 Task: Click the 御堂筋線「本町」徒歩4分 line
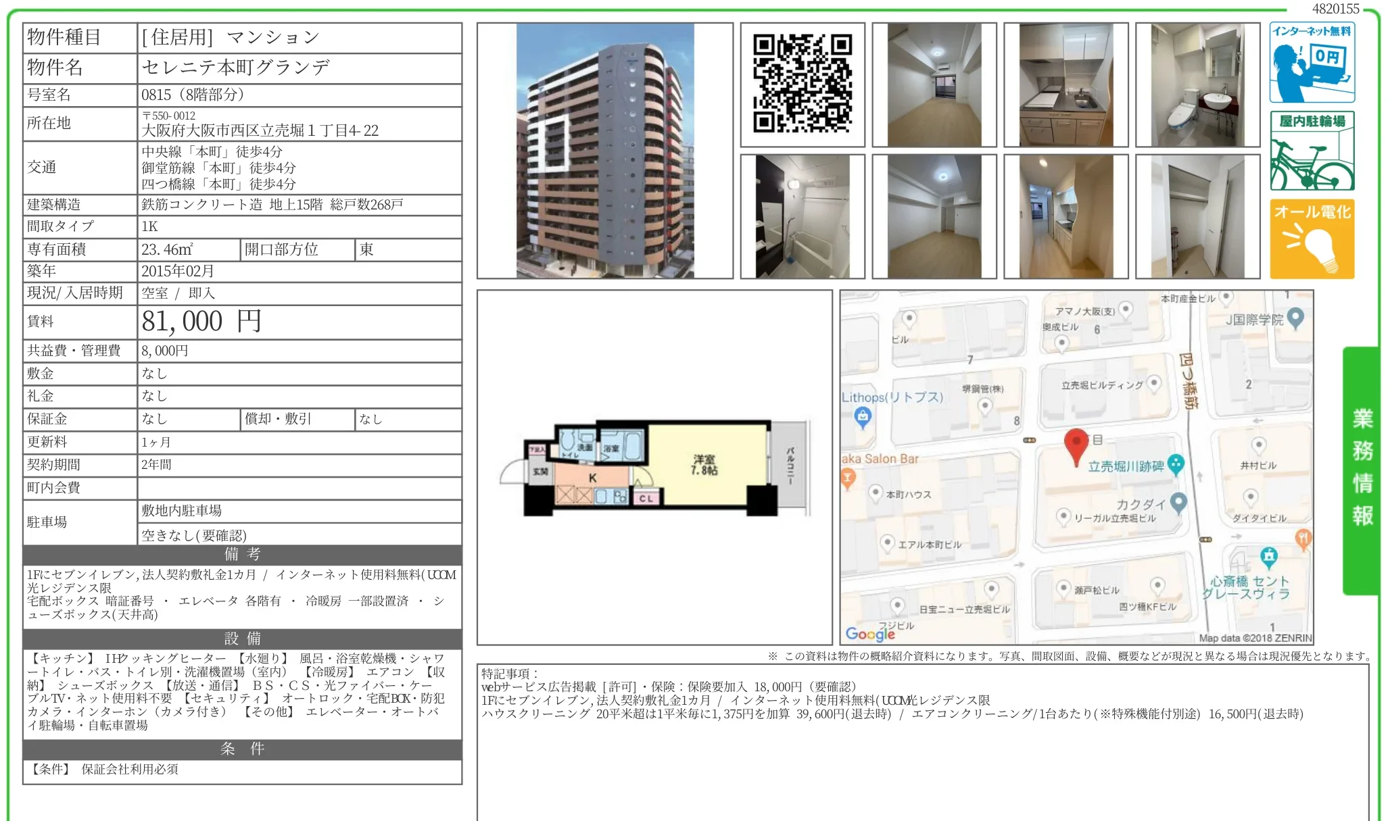[x=218, y=168]
